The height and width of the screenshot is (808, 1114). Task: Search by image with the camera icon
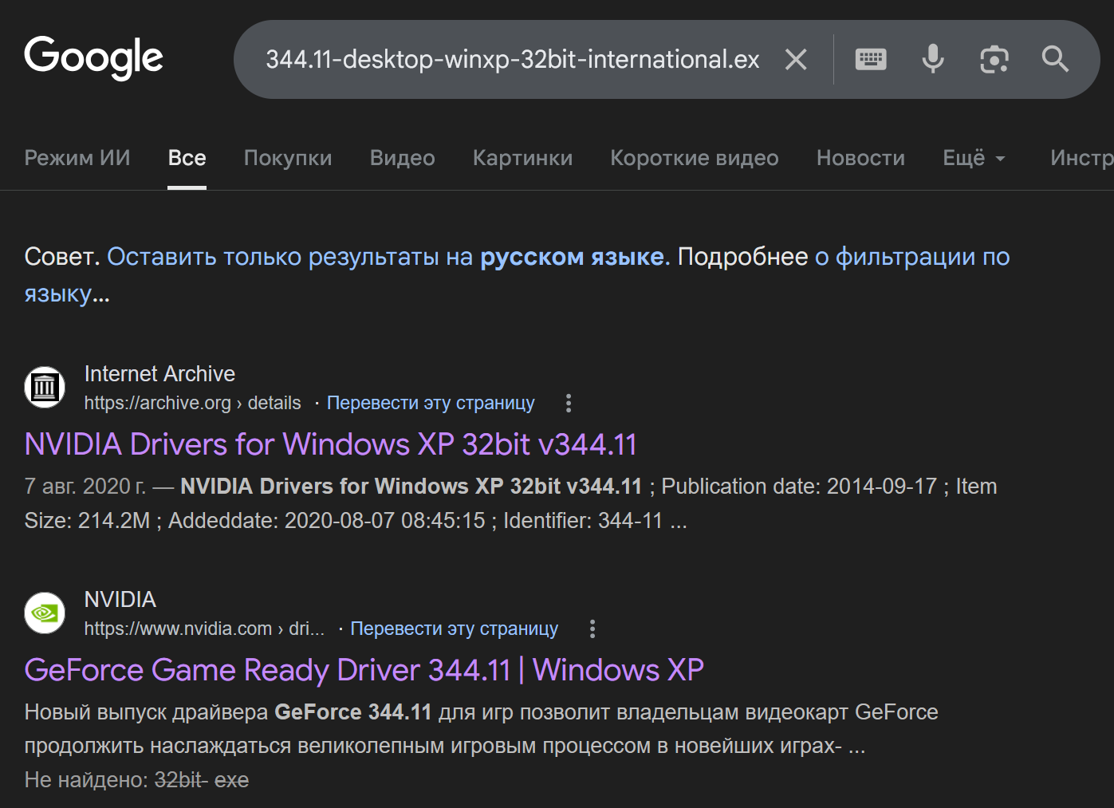point(994,59)
